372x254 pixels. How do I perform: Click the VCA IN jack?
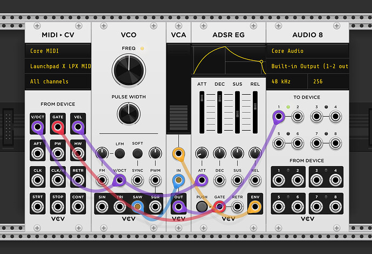pos(178,180)
